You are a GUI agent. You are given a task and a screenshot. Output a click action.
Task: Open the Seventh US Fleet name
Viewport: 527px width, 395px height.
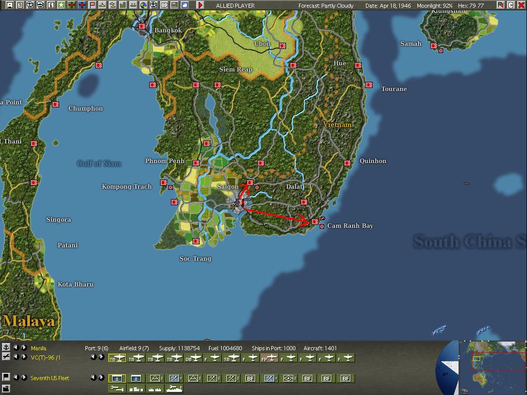(x=50, y=378)
